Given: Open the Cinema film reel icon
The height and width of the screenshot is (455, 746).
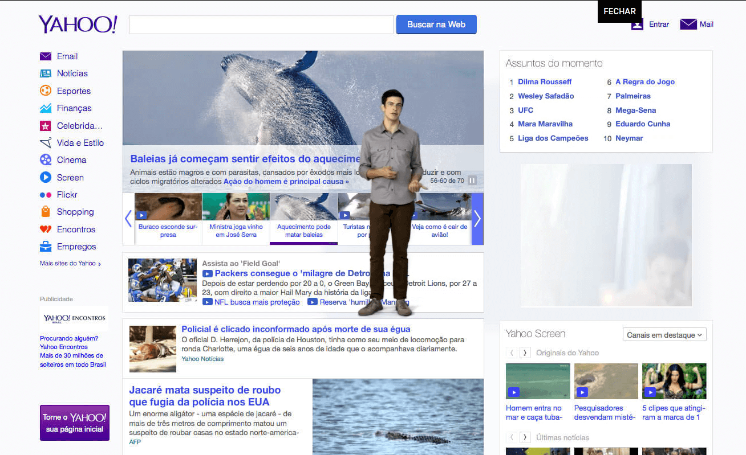Looking at the screenshot, I should pyautogui.click(x=46, y=160).
